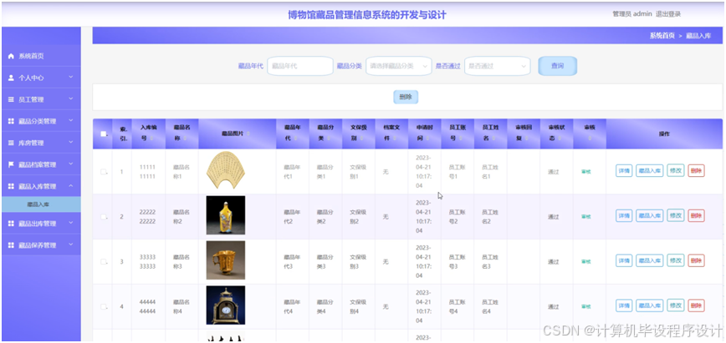Open the 是否通过 dropdown filter
Screen dimensions: 726x343
(x=498, y=66)
